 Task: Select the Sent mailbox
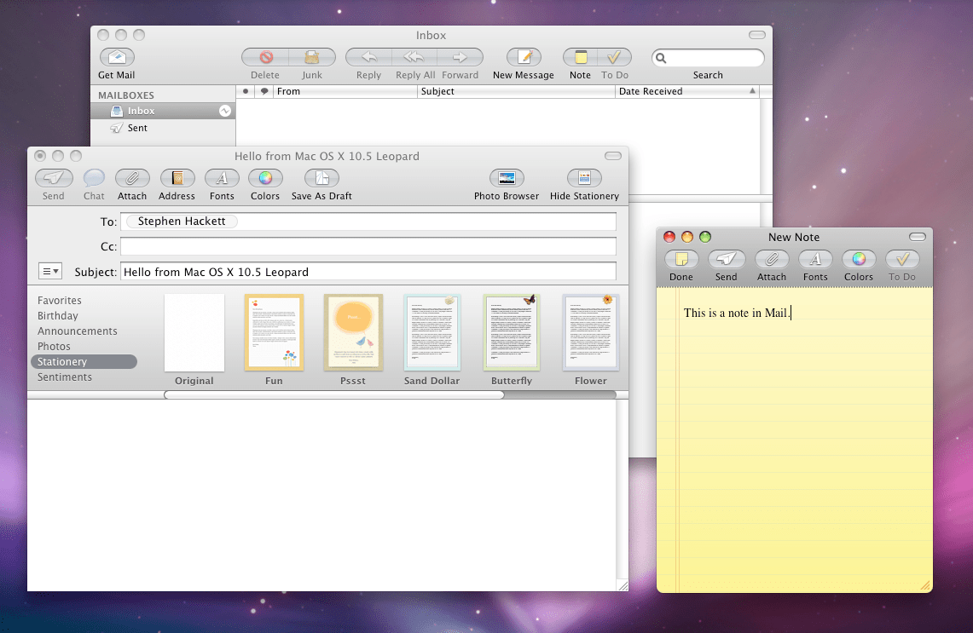[x=137, y=128]
